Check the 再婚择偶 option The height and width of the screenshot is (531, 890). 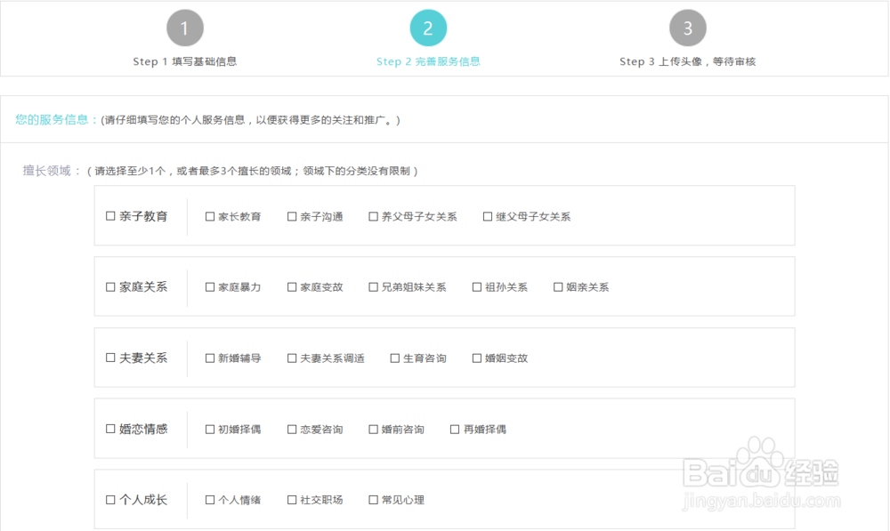point(455,430)
